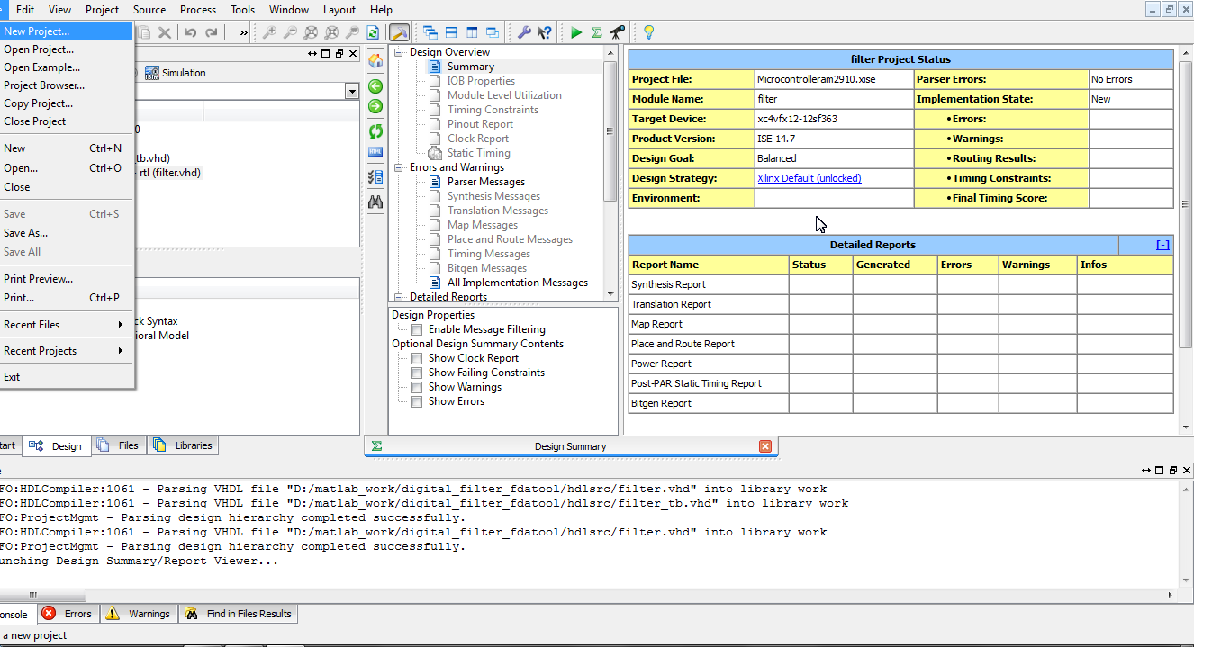Viewport: 1230px width, 647px height.
Task: Click the Tile Horizontally windows icon
Action: (x=450, y=32)
